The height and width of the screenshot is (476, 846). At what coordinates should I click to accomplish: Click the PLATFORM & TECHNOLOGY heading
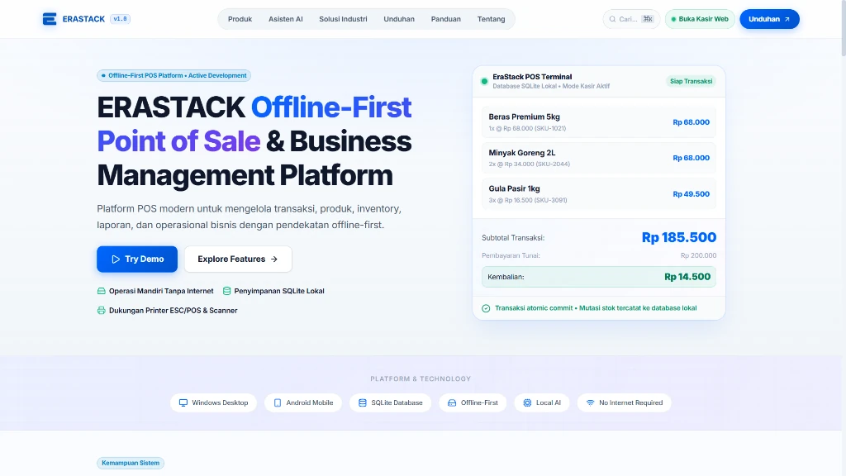[421, 378]
